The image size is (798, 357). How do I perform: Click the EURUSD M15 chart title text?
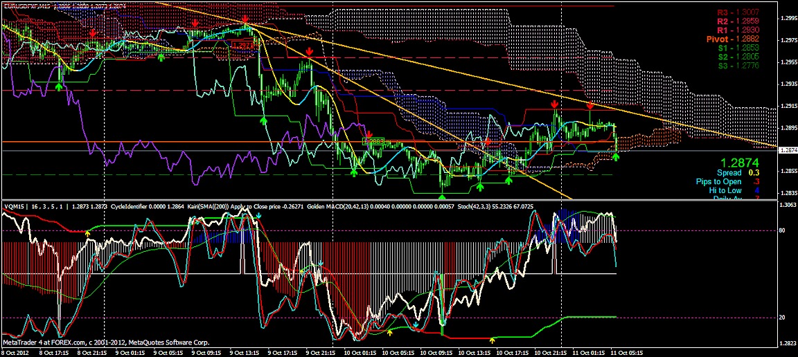28,6
